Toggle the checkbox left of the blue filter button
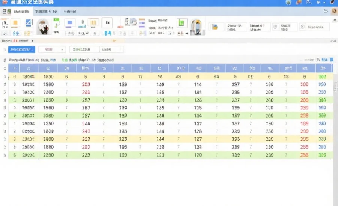Image resolution: width=338 pixels, height=206 pixels. [5, 49]
